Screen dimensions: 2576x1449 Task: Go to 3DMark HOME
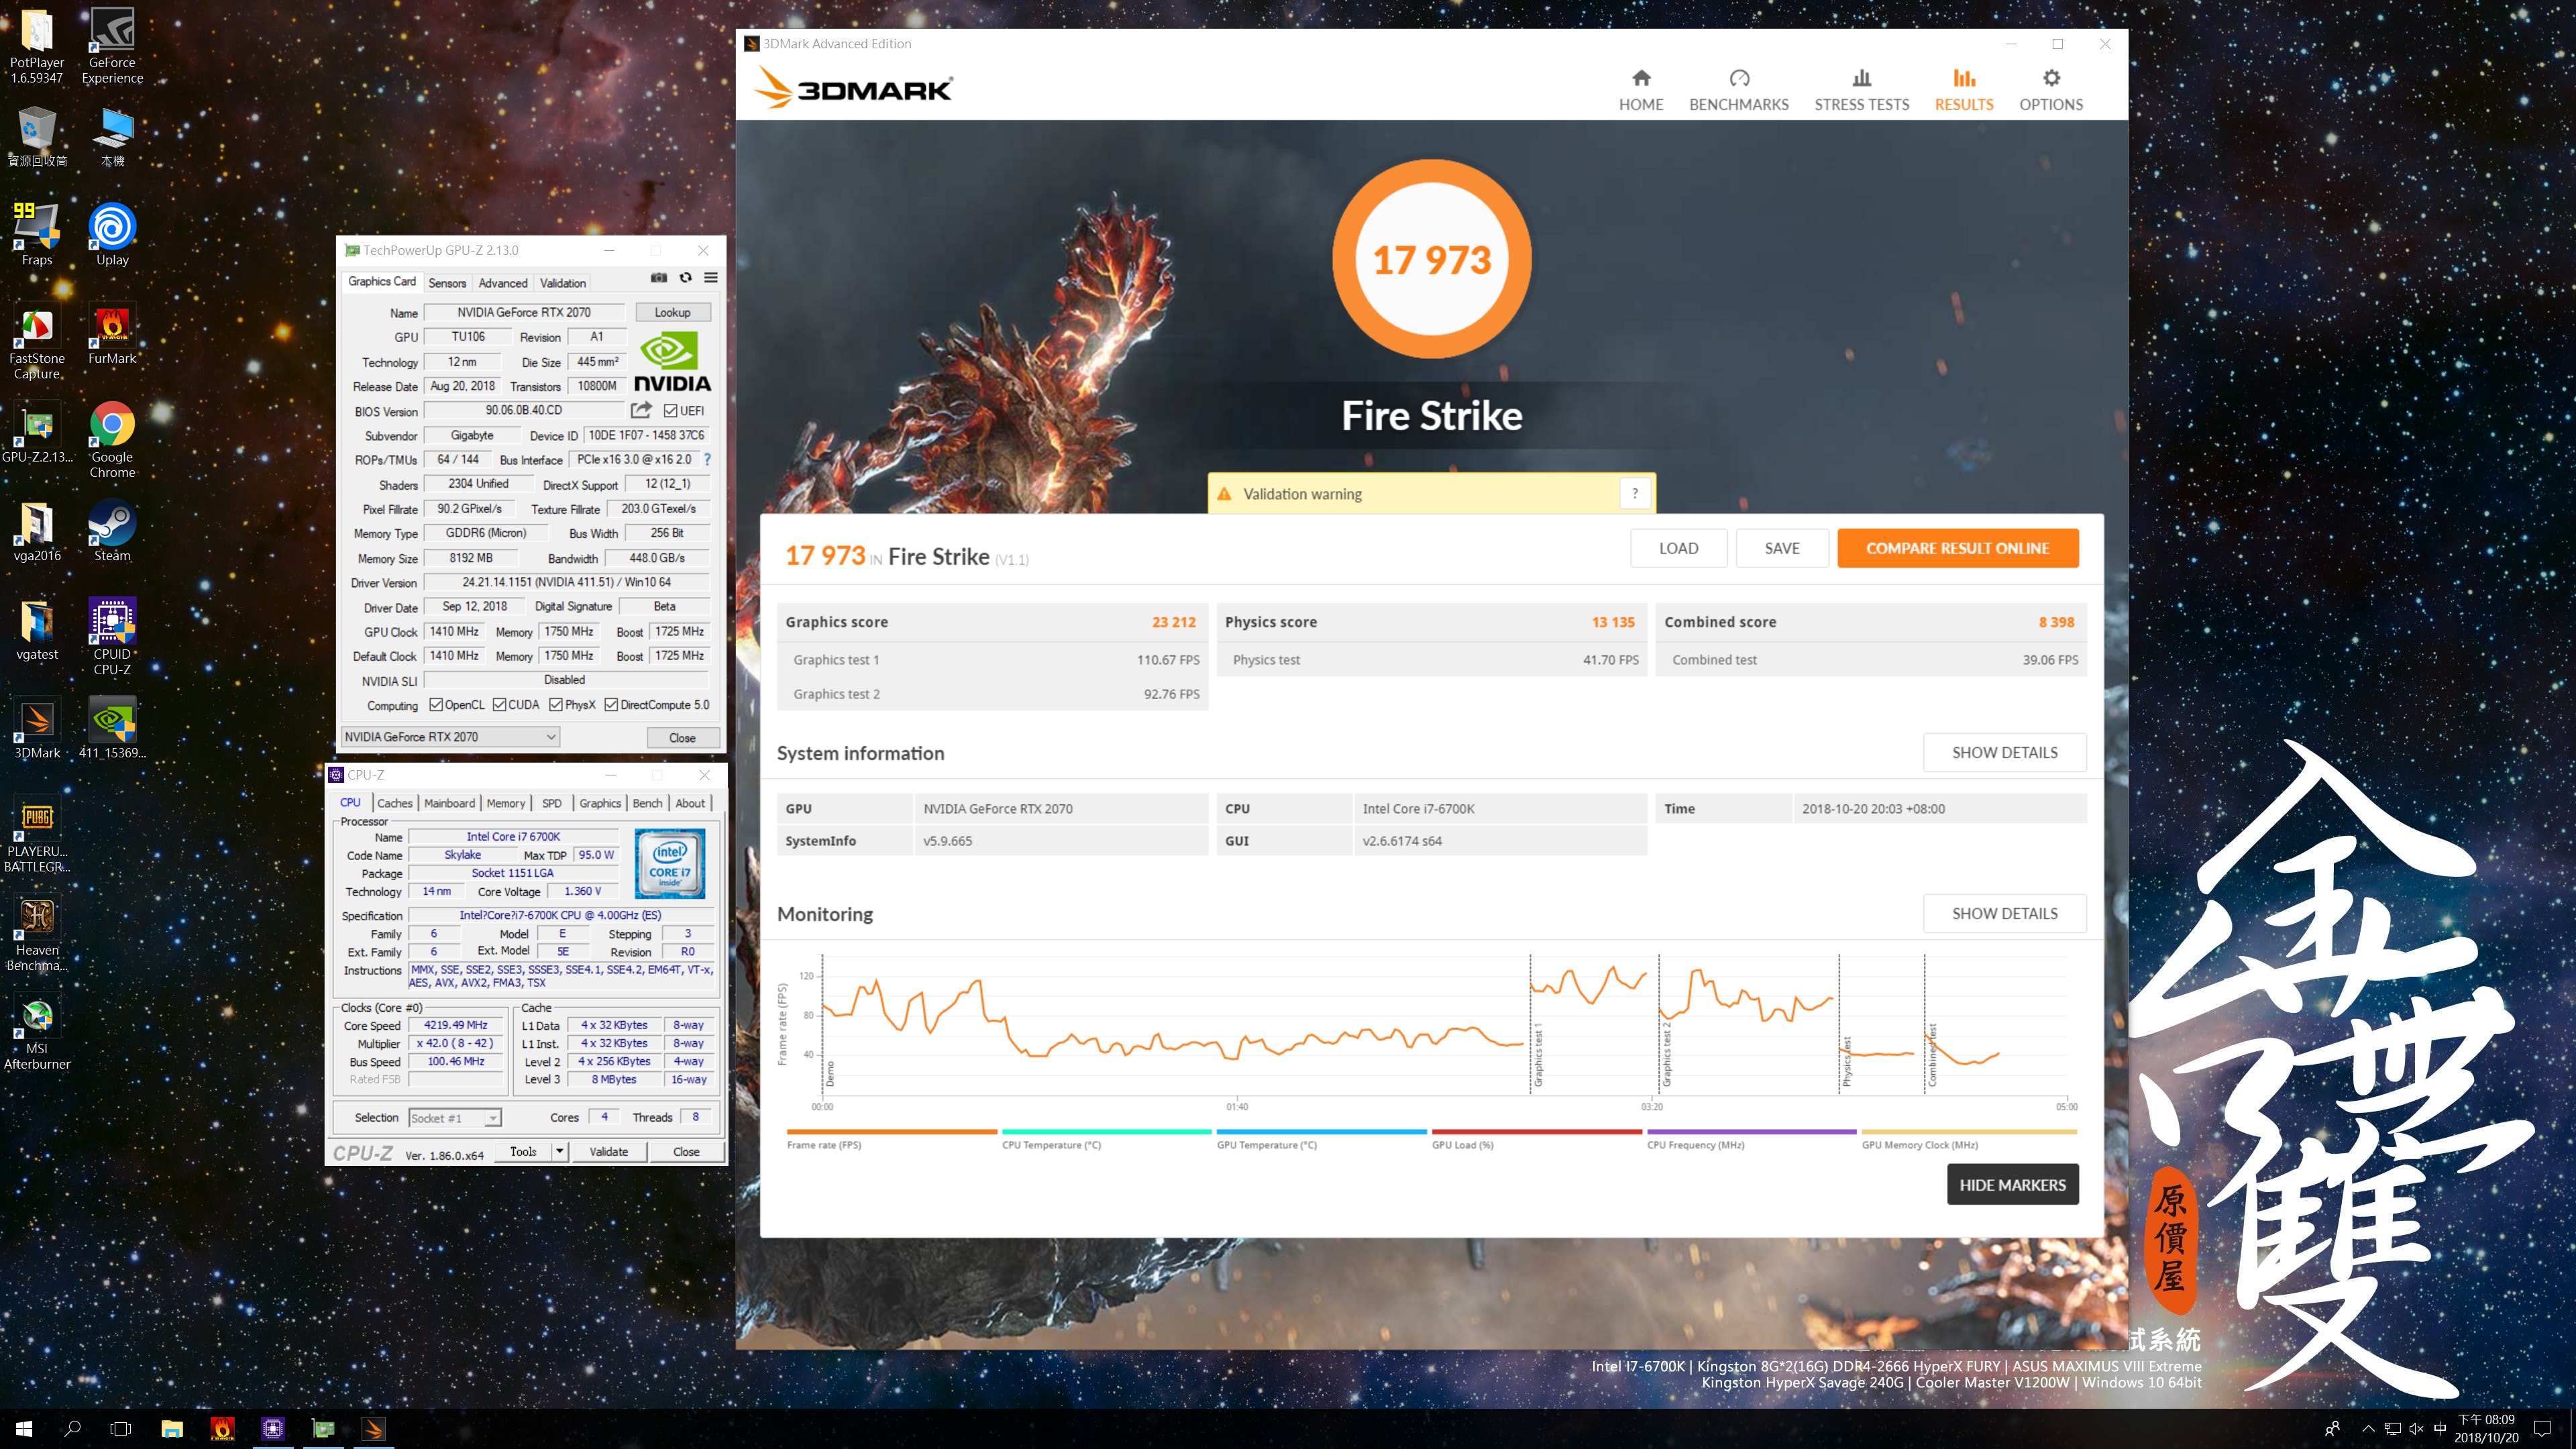[1641, 90]
